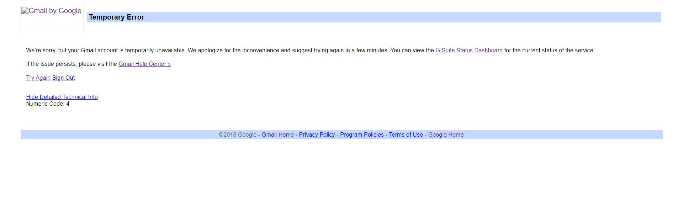Open the Privacy Policy footer link
683x206 pixels.
point(317,135)
